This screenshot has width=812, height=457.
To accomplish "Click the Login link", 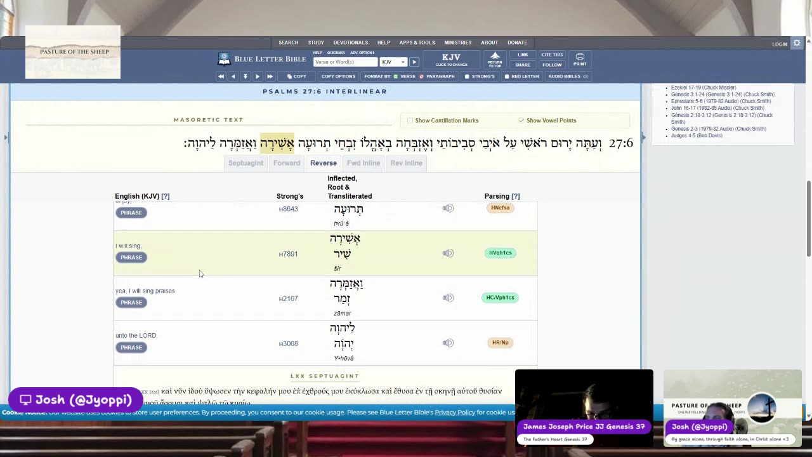I will pos(780,44).
